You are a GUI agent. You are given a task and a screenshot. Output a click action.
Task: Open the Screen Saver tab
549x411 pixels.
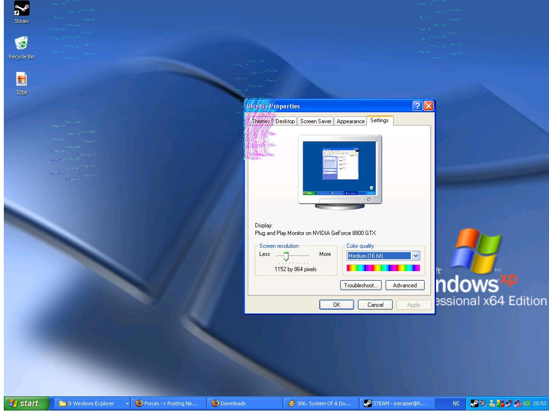315,121
